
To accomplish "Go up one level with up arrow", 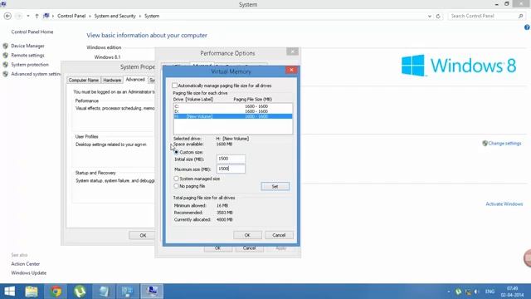I will pyautogui.click(x=37, y=16).
